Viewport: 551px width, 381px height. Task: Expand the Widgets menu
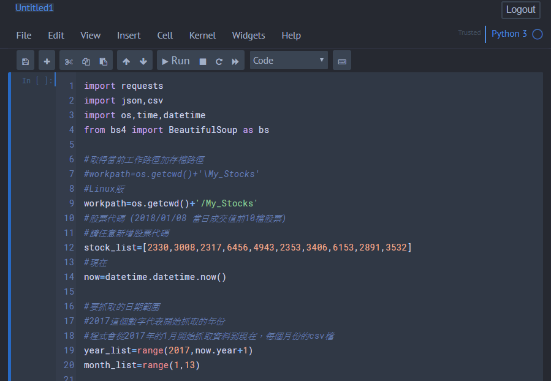click(248, 36)
